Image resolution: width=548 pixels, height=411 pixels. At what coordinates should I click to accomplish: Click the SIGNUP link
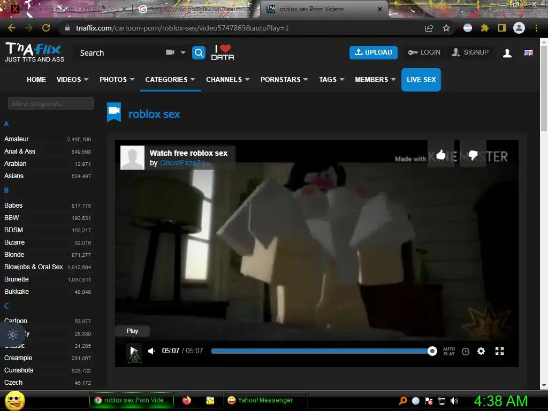470,52
